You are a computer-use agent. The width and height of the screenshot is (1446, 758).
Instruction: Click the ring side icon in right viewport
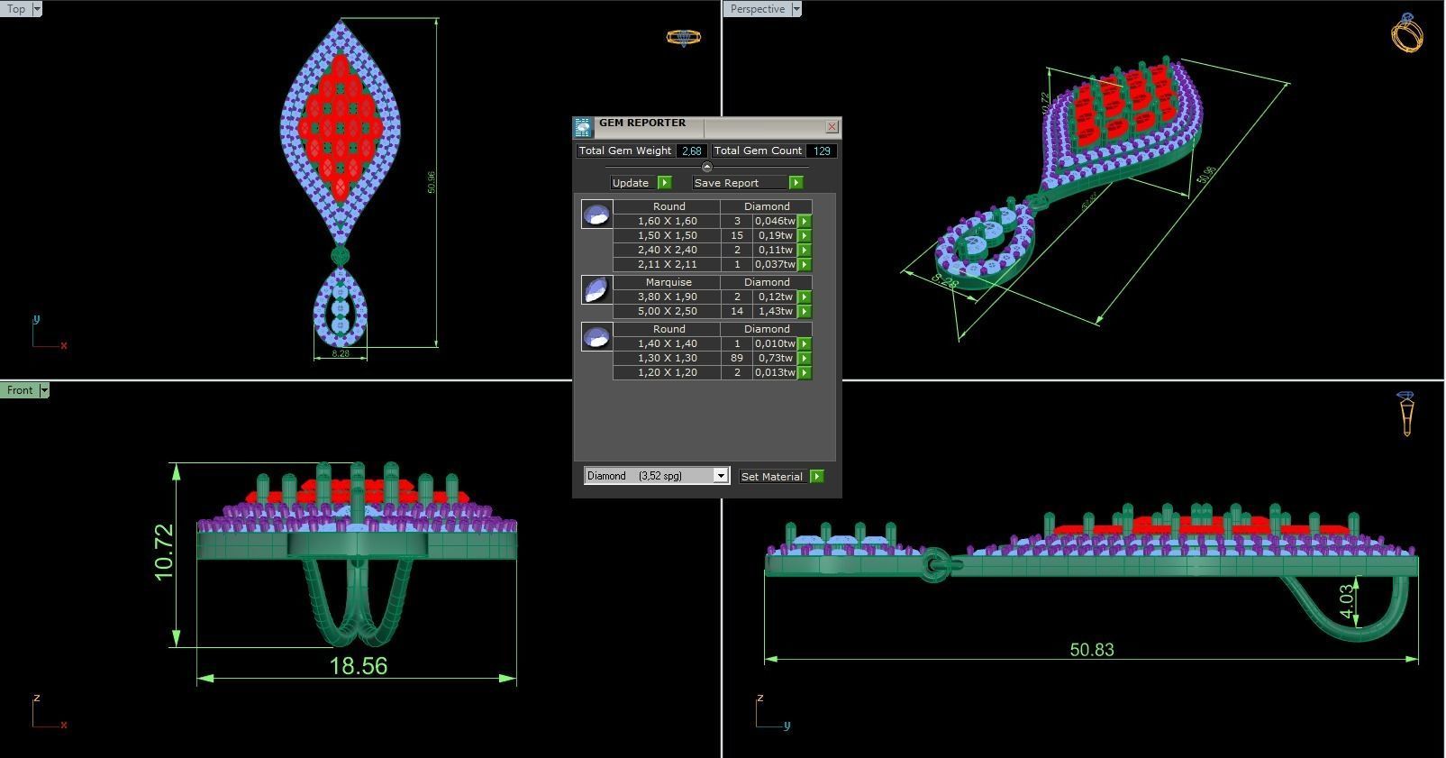click(1406, 414)
